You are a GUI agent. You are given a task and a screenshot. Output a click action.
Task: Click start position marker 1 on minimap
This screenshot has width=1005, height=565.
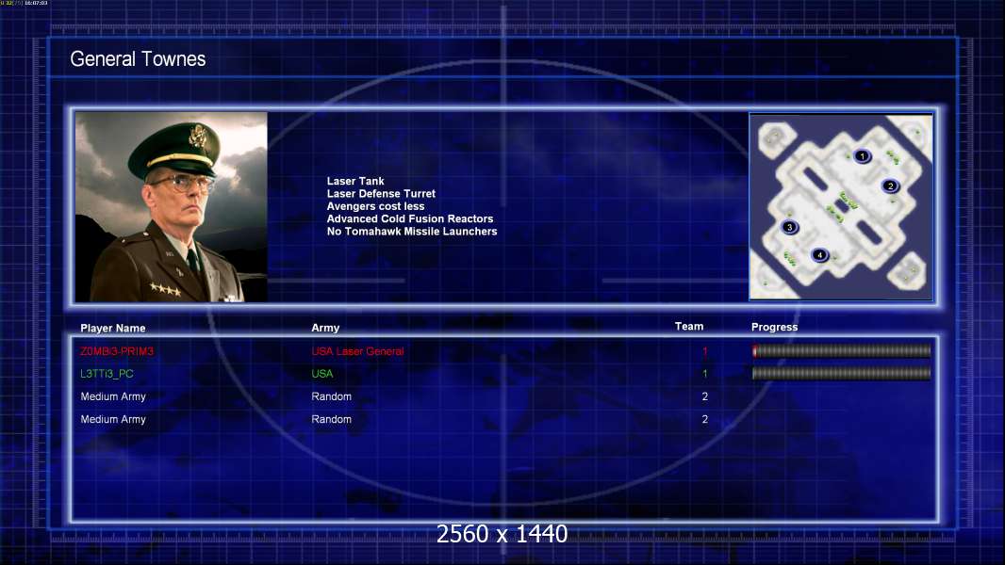click(x=863, y=156)
